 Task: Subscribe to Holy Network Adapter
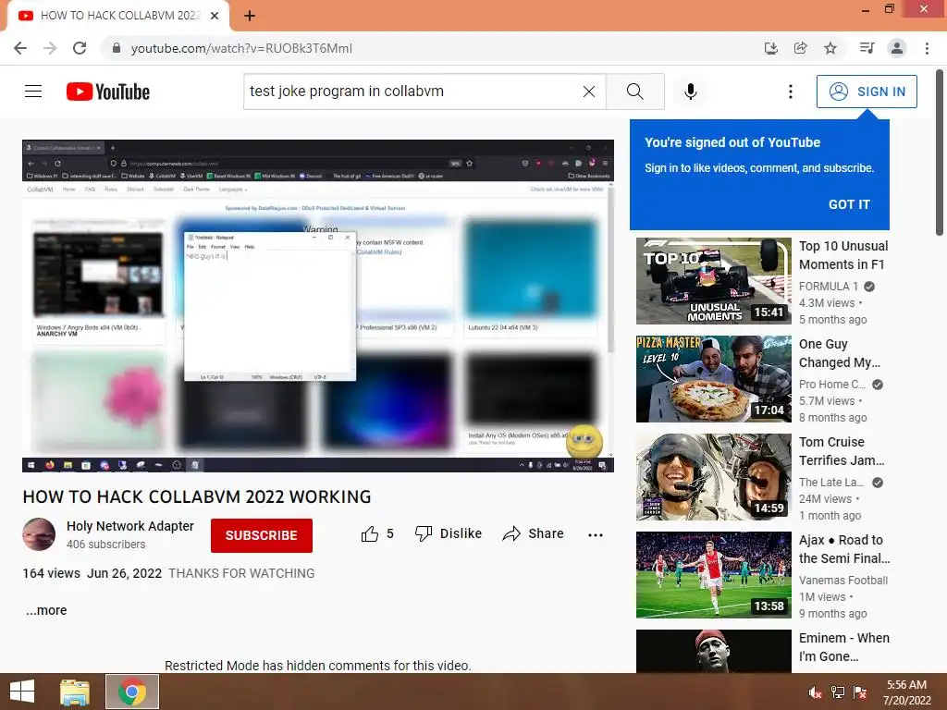pos(262,535)
